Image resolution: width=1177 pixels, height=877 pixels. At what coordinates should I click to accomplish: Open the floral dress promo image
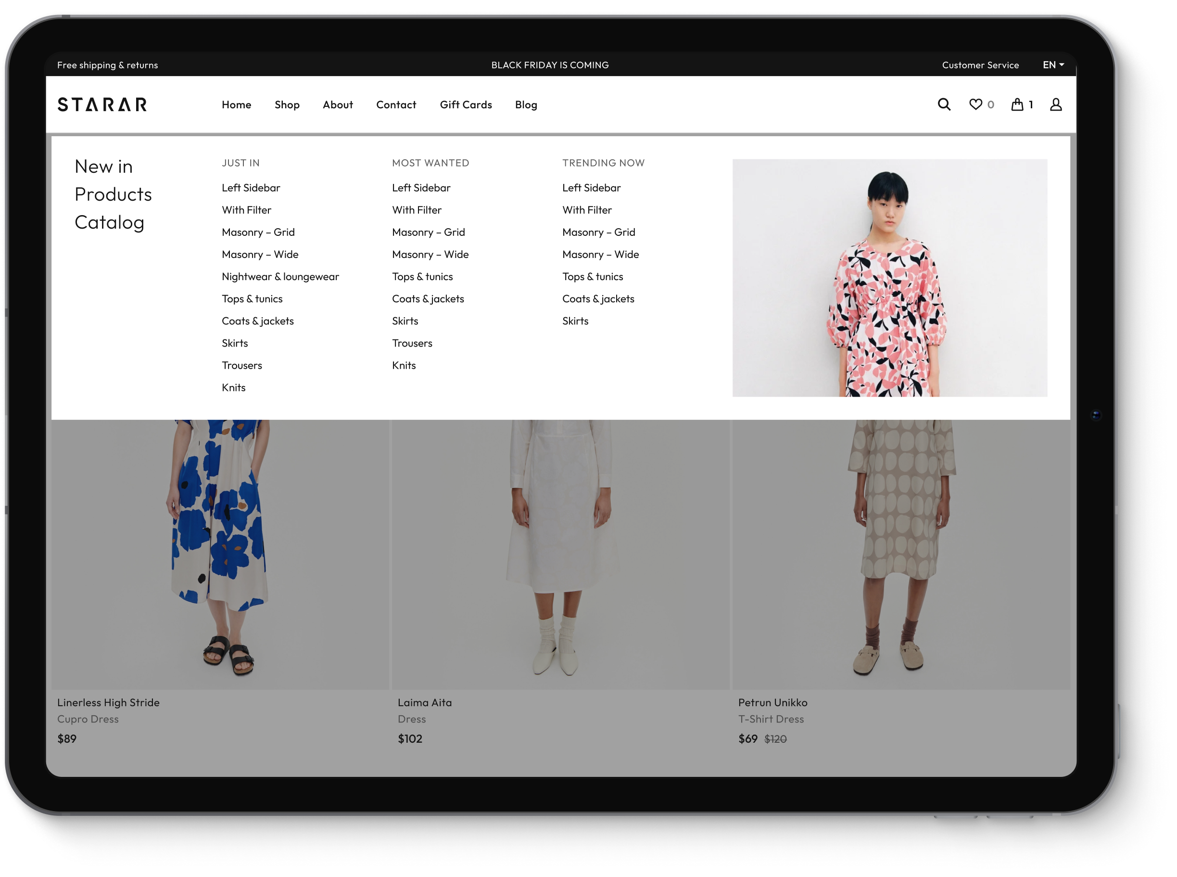tap(889, 278)
